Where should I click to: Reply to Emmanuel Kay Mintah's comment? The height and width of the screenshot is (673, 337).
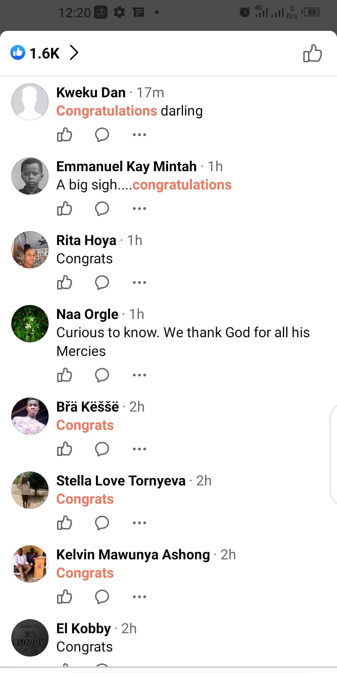click(x=102, y=209)
